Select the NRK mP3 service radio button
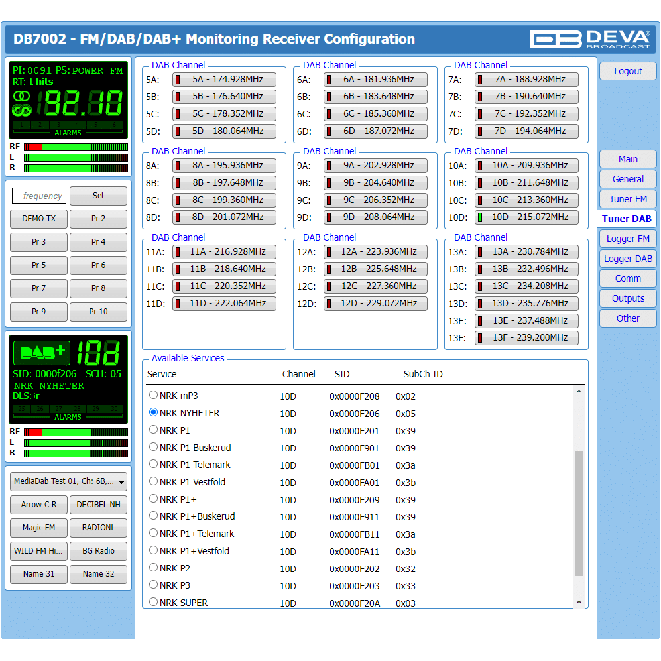Screen dimensions: 661x661 pyautogui.click(x=154, y=395)
